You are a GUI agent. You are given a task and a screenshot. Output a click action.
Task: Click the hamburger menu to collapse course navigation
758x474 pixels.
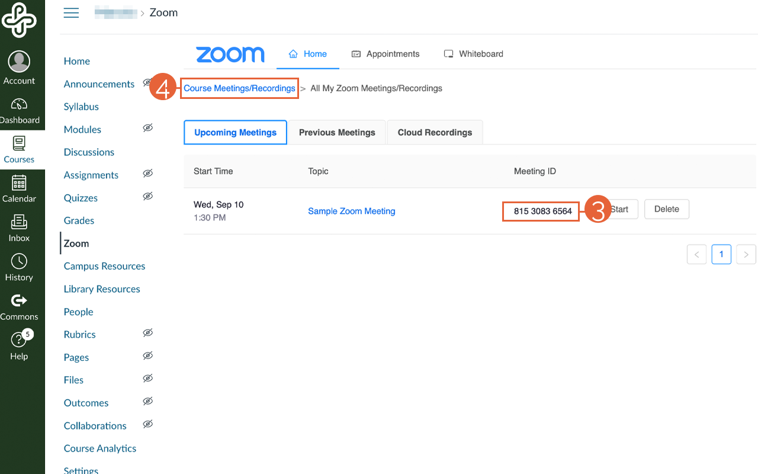(71, 13)
